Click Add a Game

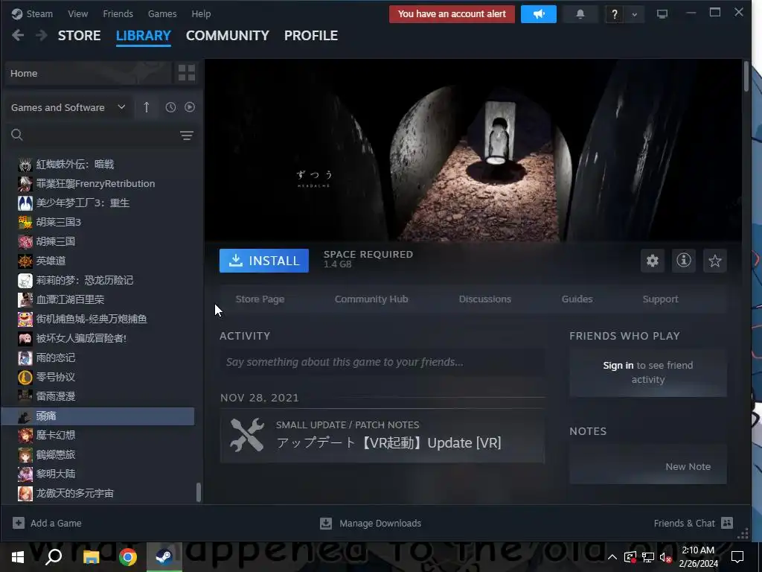click(x=47, y=524)
